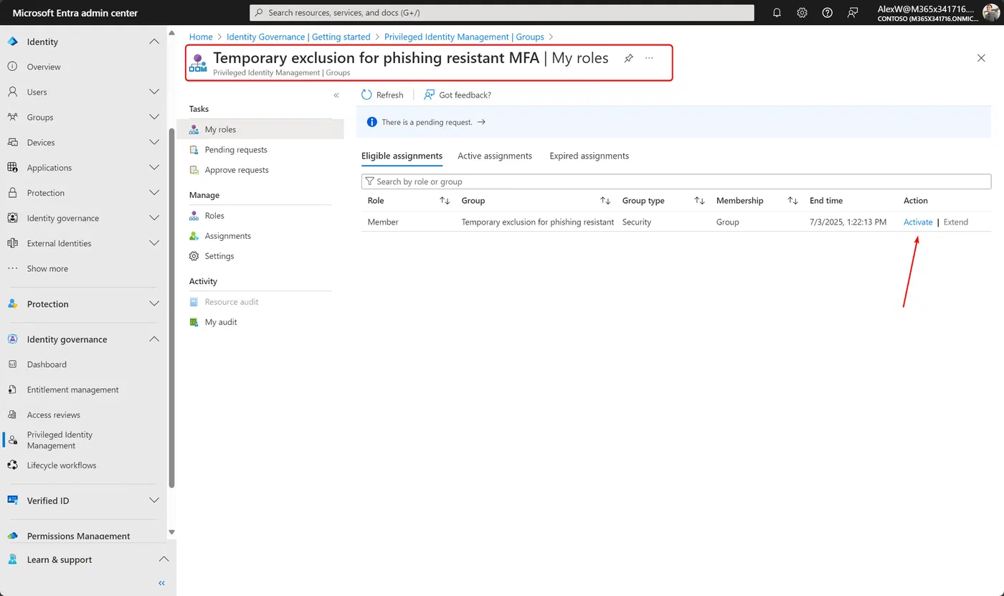Collapse the main sidebar with the bottom double chevron
The width and height of the screenshot is (1004, 596).
click(x=162, y=583)
